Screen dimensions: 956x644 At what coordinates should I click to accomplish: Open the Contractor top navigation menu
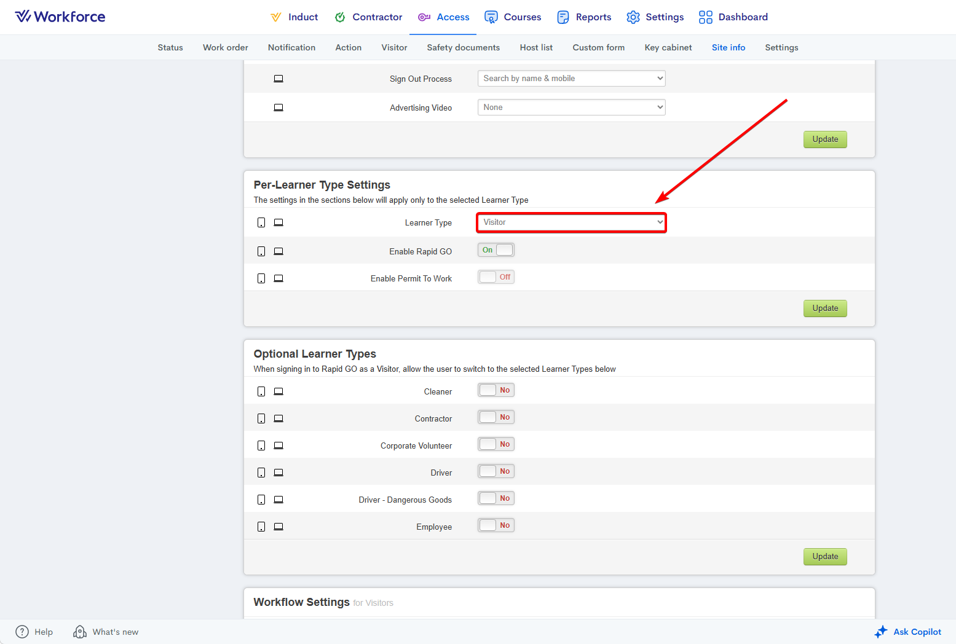coord(368,17)
